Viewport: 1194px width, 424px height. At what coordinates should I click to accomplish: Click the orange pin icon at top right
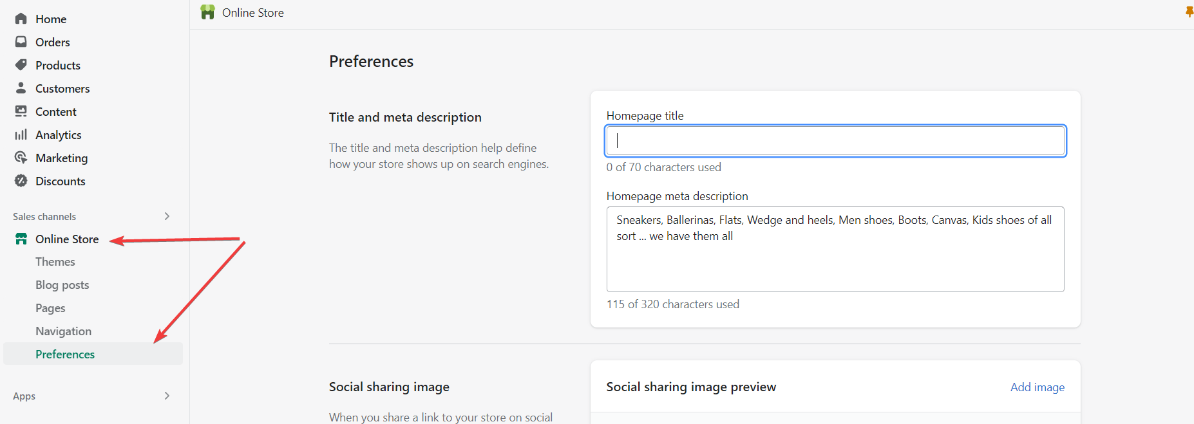click(1189, 12)
